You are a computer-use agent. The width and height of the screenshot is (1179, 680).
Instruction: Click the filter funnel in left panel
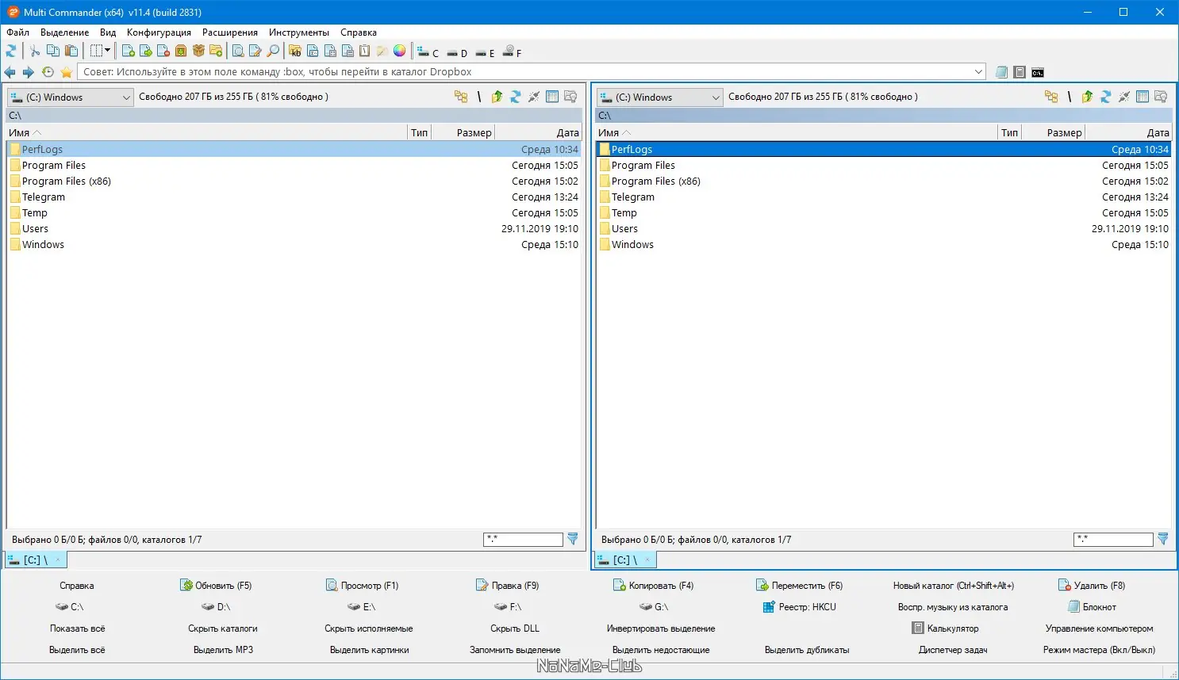572,539
